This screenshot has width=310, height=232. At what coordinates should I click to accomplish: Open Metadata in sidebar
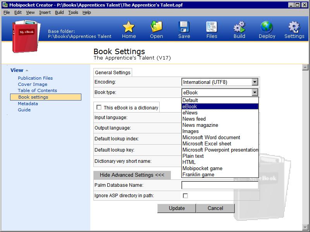coord(28,104)
